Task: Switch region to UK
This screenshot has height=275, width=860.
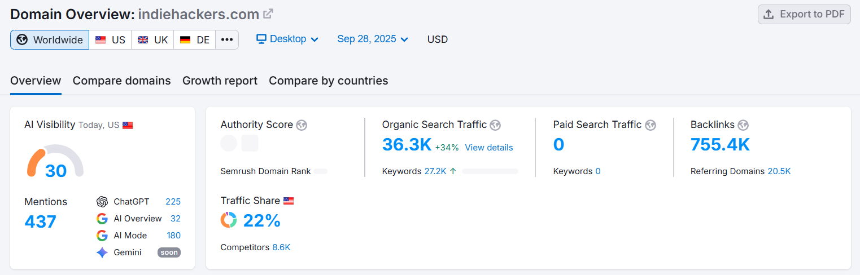Action: point(152,40)
